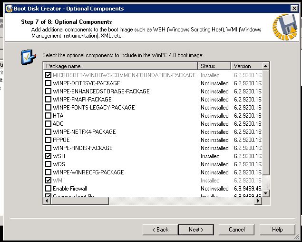Click the horizontal scroll right arrow
The height and width of the screenshot is (242, 302).
(258, 201)
